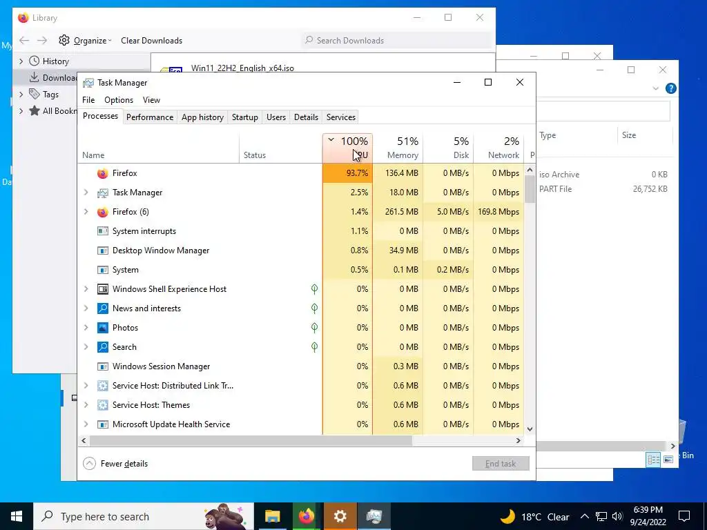Screen dimensions: 707x530
Task: Click the Service Host: Themes gear icon
Action: coord(103,405)
